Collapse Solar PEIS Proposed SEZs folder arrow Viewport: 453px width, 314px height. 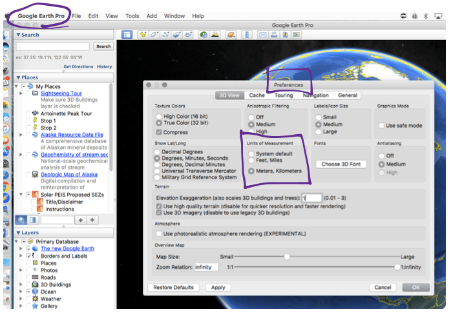click(21, 195)
